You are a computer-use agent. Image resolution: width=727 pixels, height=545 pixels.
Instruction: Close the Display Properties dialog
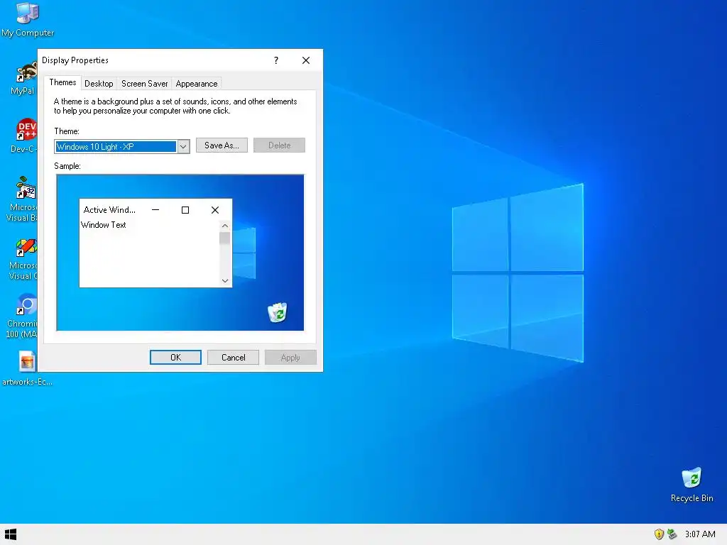(x=306, y=60)
